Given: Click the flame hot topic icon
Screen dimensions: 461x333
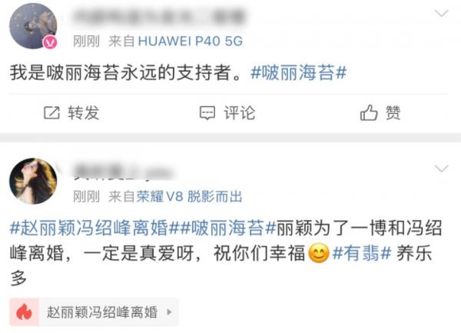Looking at the screenshot, I should pyautogui.click(x=24, y=311).
